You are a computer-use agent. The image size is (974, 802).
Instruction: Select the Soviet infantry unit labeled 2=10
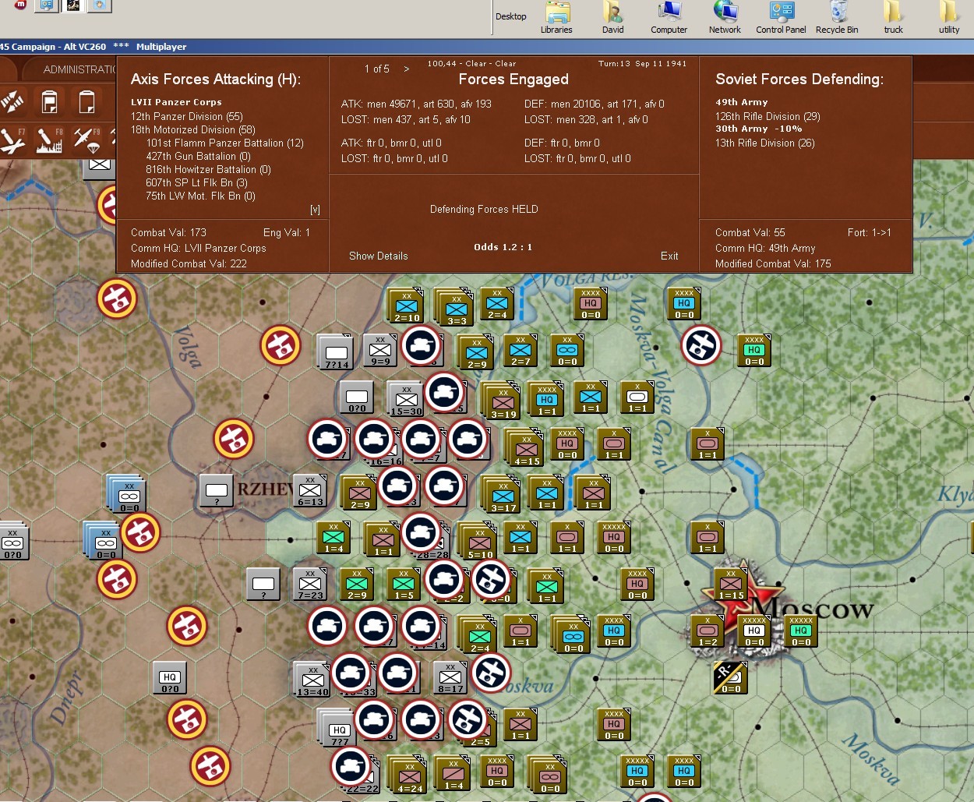pos(406,306)
